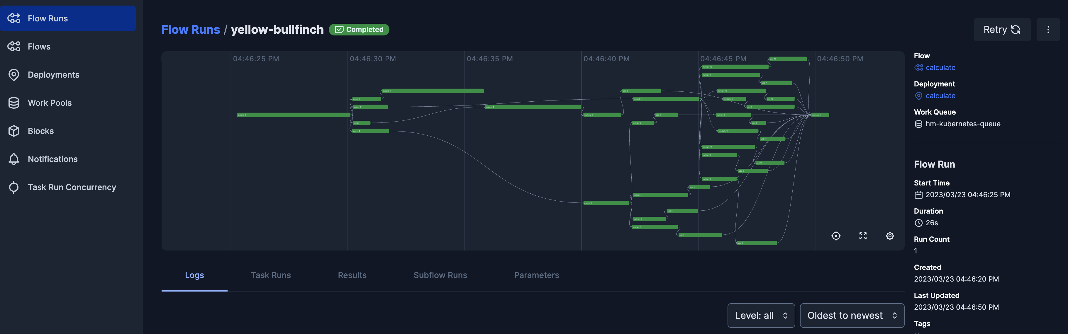Click the Deployments pin icon

coord(14,75)
